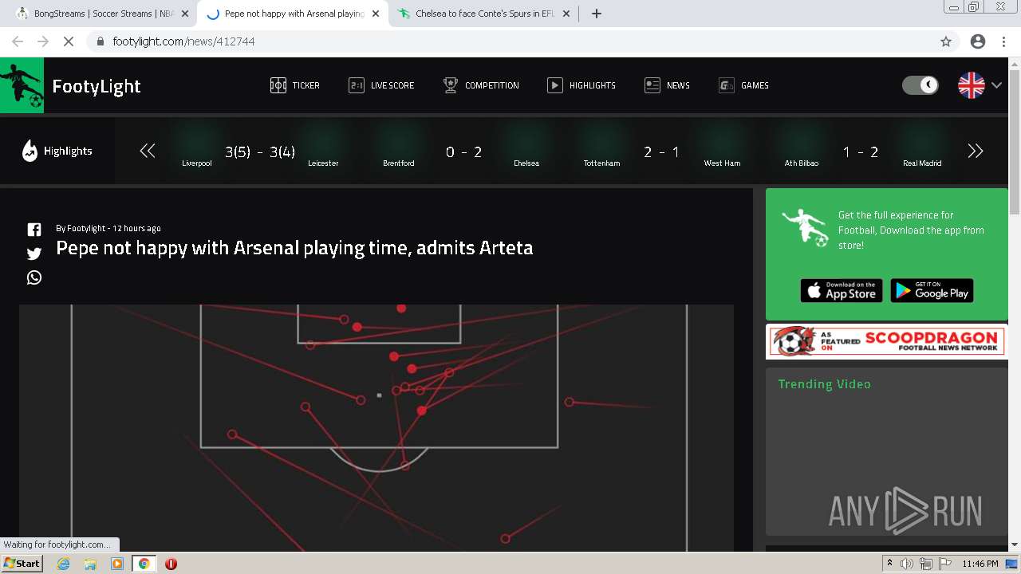Open the Highlights nav item
Viewport: 1021px width, 574px height.
click(x=581, y=85)
